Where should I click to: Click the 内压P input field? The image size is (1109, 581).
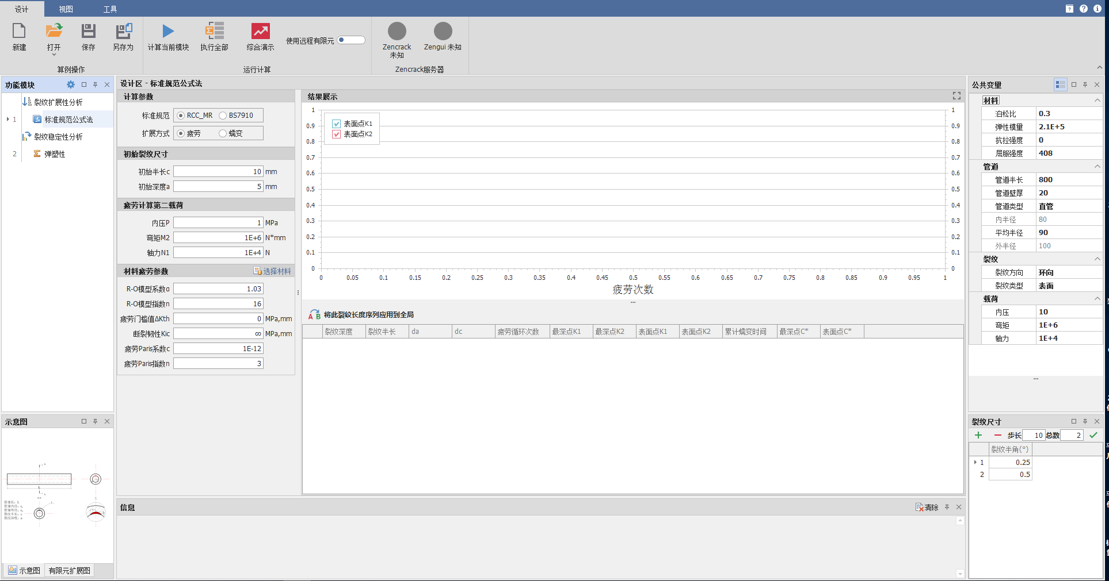tap(219, 222)
